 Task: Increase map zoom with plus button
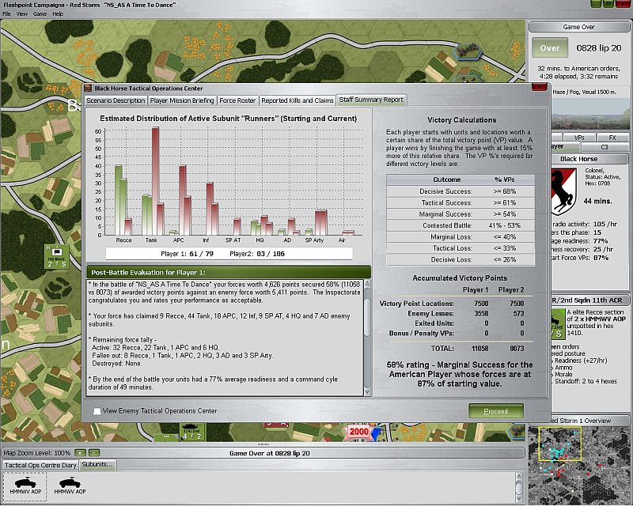point(81,453)
